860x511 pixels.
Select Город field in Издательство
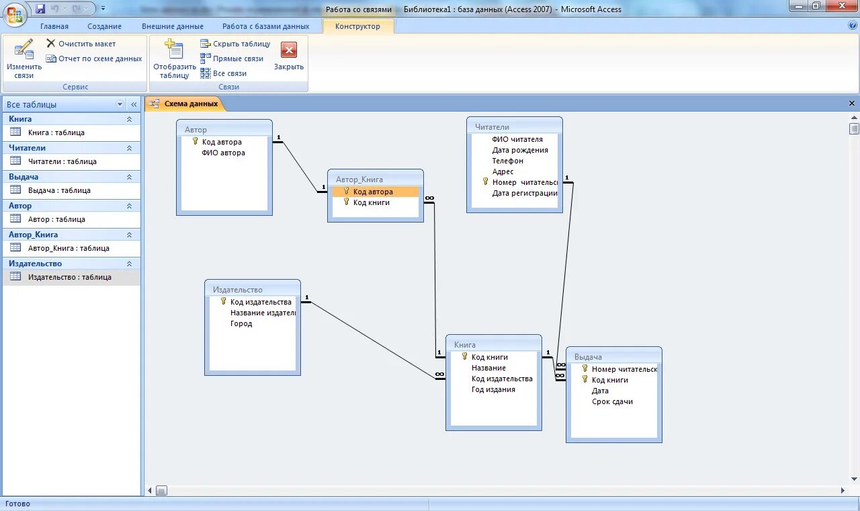click(241, 323)
